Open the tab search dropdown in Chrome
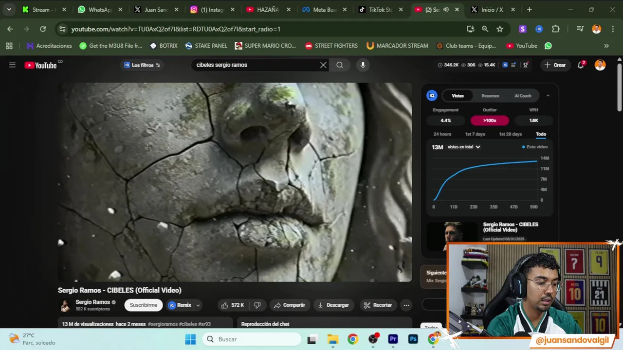This screenshot has width=623, height=350. click(9, 10)
